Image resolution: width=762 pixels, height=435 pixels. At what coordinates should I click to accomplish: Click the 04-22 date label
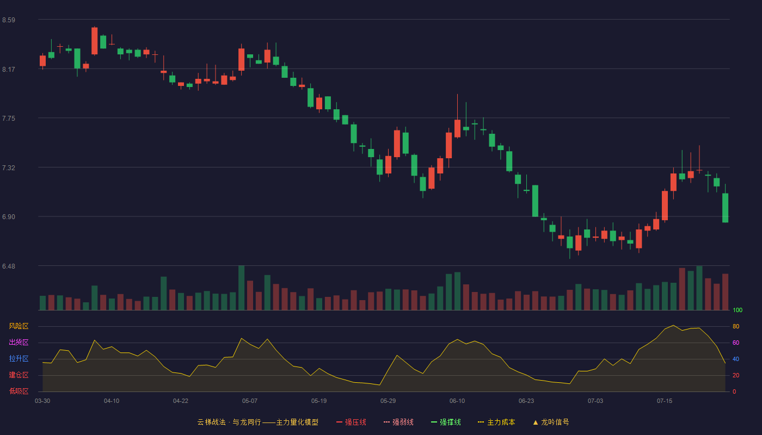tap(181, 401)
